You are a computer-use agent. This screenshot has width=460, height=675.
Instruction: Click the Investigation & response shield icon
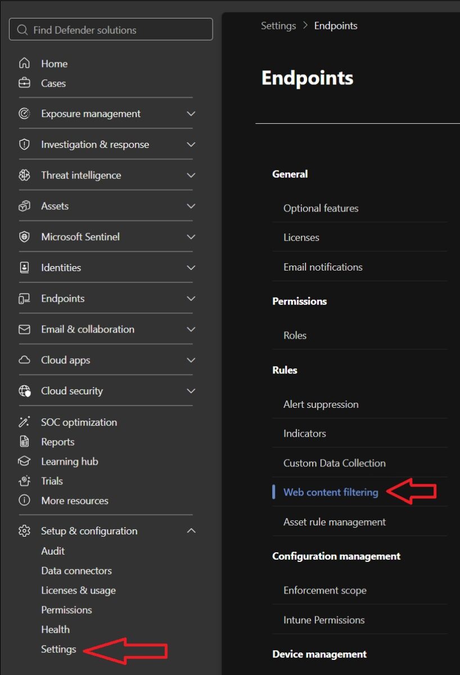pyautogui.click(x=24, y=145)
